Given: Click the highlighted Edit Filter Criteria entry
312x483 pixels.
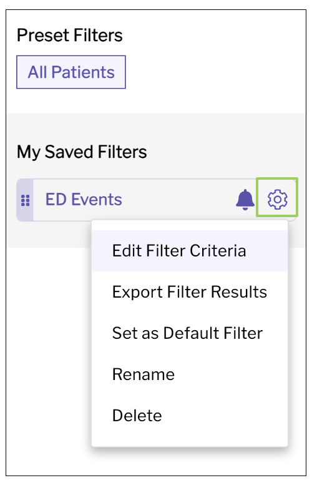Looking at the screenshot, I should 190,251.
